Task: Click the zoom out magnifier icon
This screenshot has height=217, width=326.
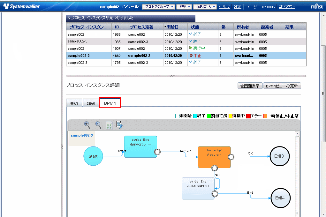Action: [98, 125]
